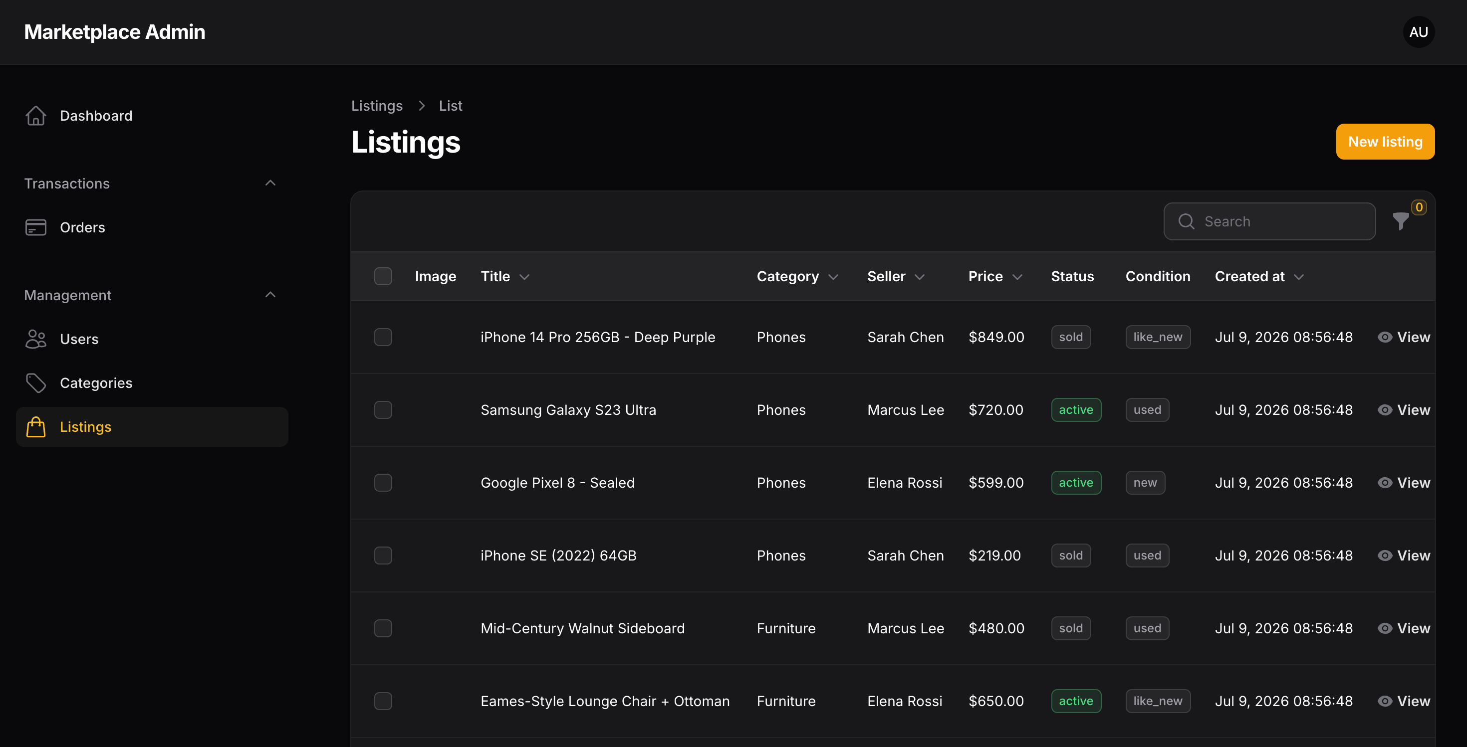Click the Transactions group label
Screen dimensions: 1467x747
[x=67, y=183]
